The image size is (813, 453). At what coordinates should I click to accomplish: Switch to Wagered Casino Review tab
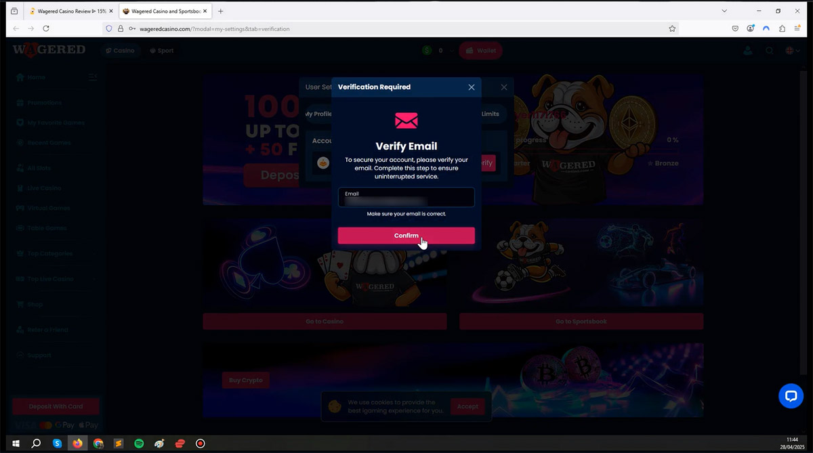[68, 11]
